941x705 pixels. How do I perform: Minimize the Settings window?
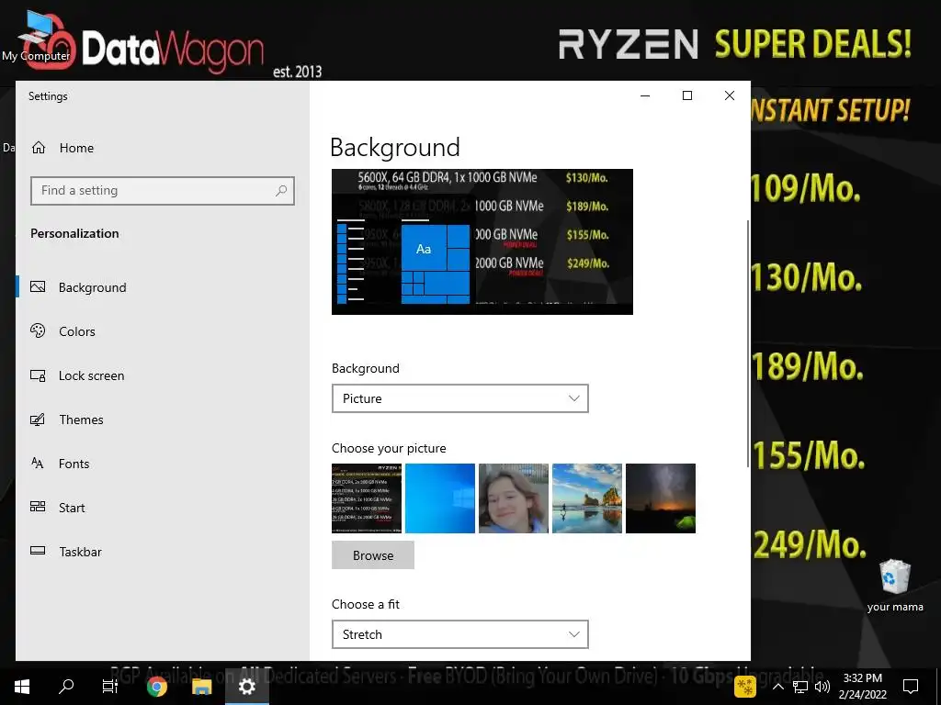(645, 95)
